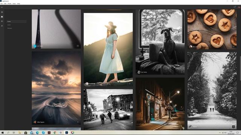The image size is (241, 135).
Task: Open Task View on the taskbar
Action: (14, 133)
